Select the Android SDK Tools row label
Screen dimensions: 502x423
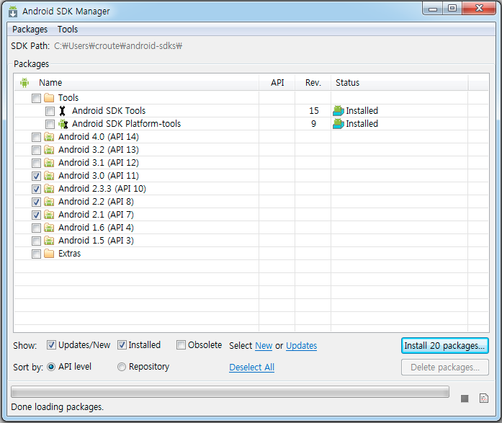click(x=109, y=111)
